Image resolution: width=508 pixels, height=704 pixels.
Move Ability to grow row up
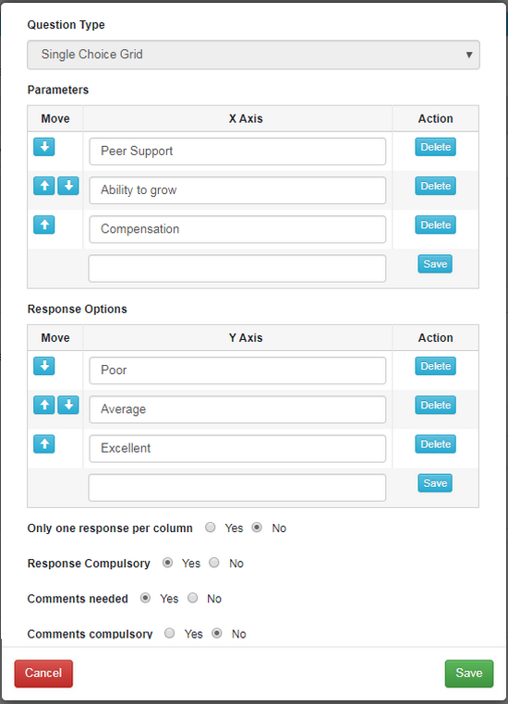[44, 186]
